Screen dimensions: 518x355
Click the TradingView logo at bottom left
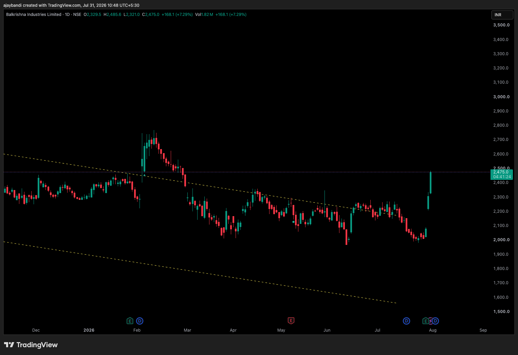tap(31, 345)
